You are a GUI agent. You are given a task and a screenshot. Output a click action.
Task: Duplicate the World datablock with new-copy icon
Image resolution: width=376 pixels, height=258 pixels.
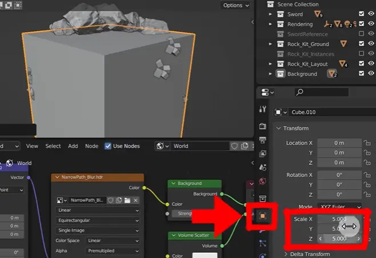[x=245, y=146]
